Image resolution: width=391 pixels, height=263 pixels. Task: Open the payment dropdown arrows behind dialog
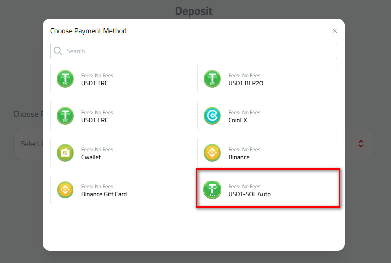pyautogui.click(x=361, y=144)
